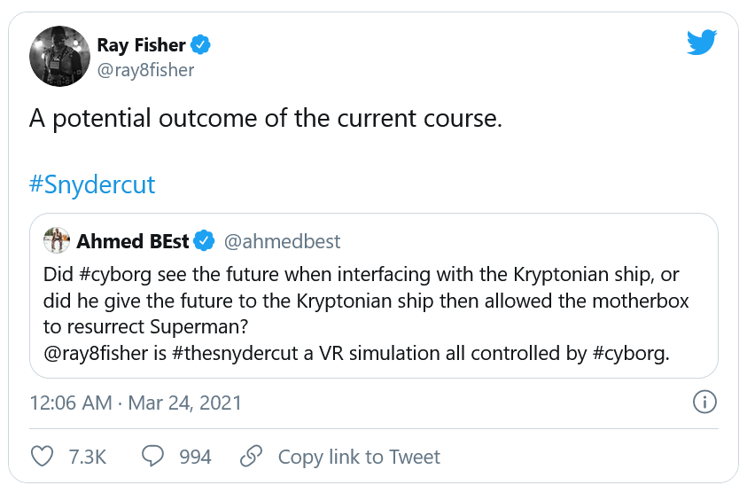
Task: Click the chain link copy icon
Action: click(252, 457)
